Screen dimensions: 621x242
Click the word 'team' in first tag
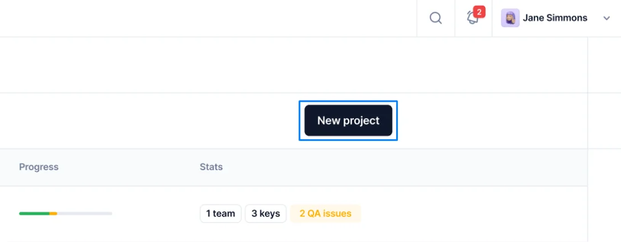[x=224, y=213]
